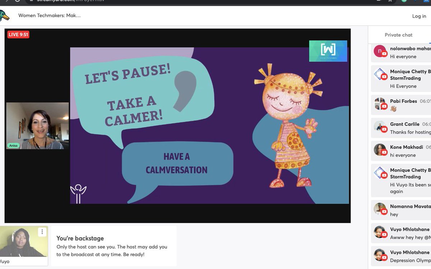Click Grant Carlile's profile picture
Viewport: 431px width, 269px height.
tap(380, 128)
